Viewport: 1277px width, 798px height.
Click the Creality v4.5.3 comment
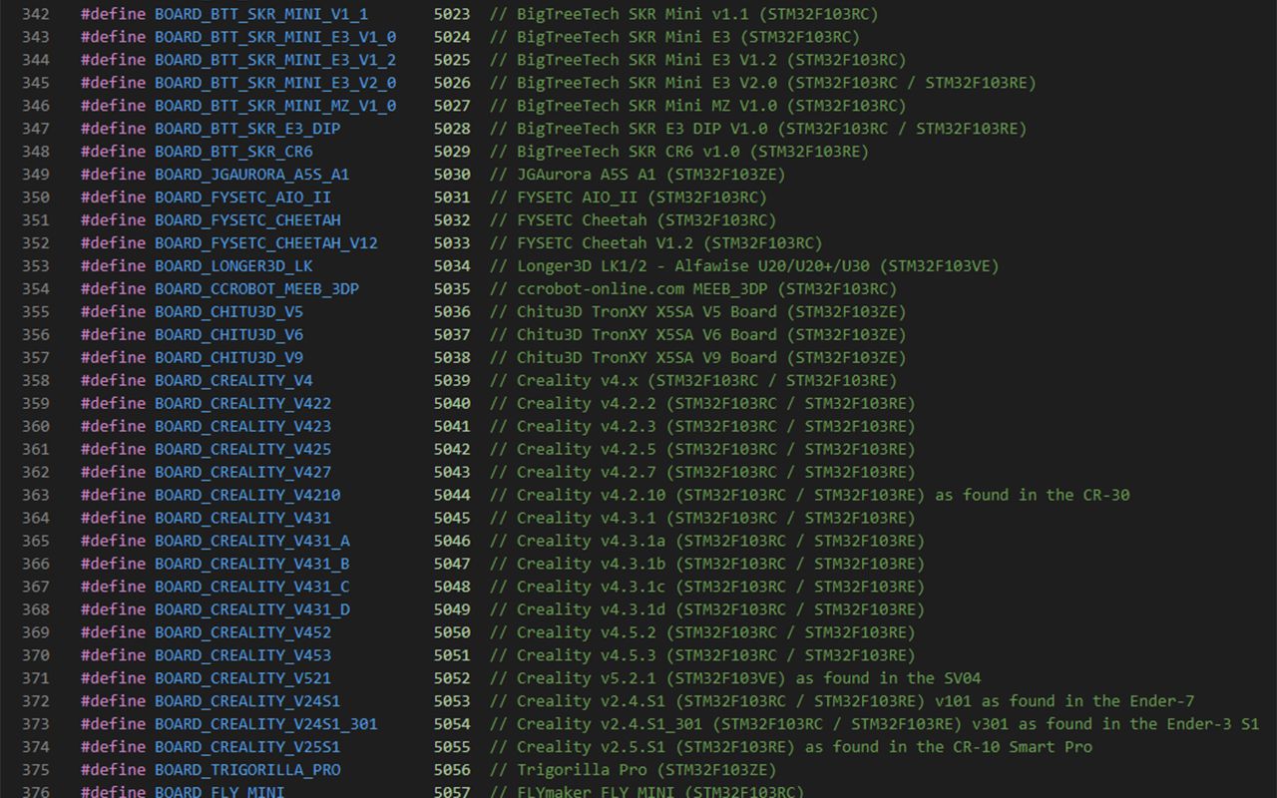click(701, 656)
